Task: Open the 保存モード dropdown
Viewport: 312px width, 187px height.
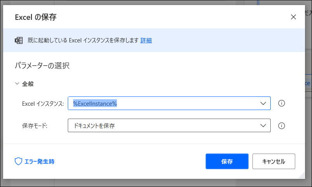Action: coord(169,126)
